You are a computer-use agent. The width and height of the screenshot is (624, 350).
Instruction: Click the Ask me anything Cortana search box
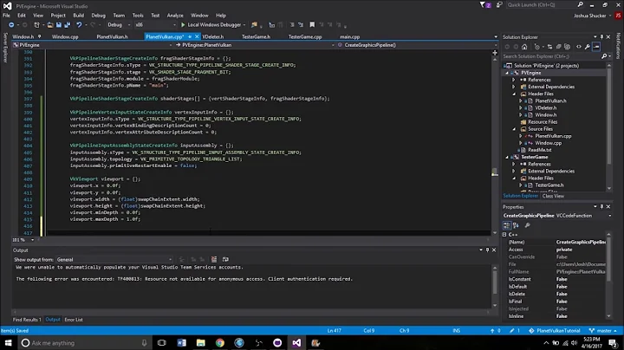pyautogui.click(x=85, y=343)
